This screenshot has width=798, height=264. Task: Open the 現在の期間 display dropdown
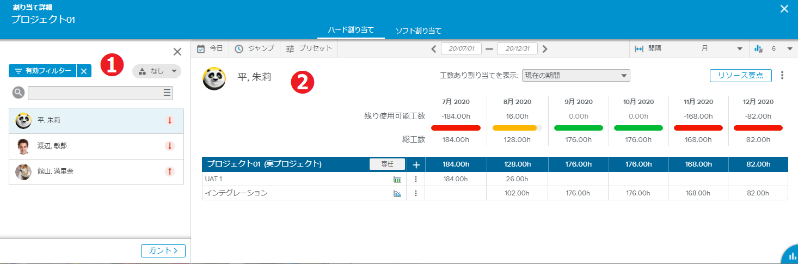pos(575,75)
